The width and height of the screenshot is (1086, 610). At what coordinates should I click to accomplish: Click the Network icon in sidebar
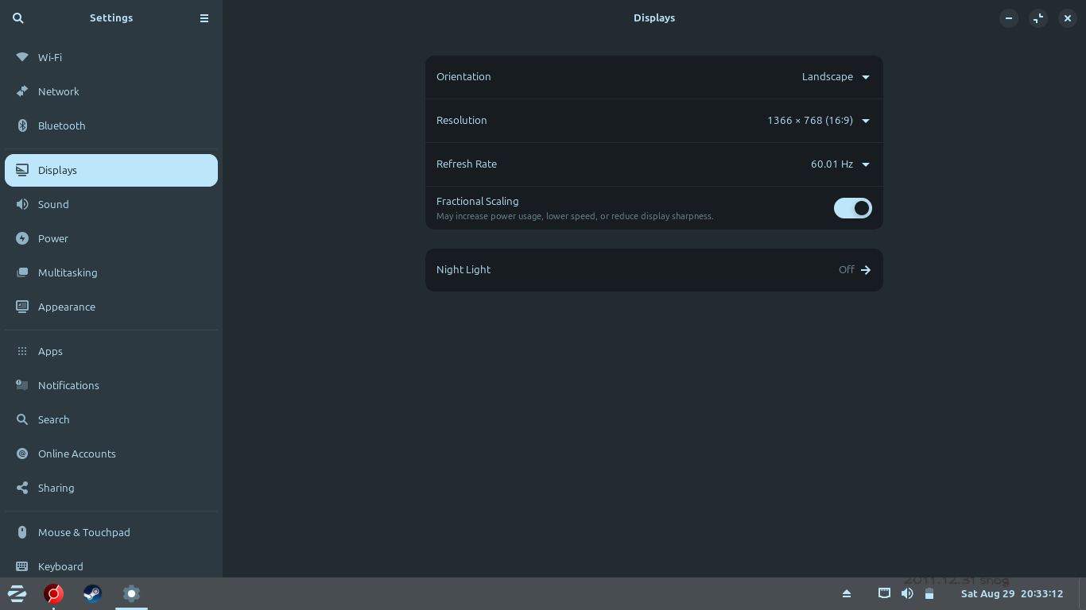pos(22,91)
